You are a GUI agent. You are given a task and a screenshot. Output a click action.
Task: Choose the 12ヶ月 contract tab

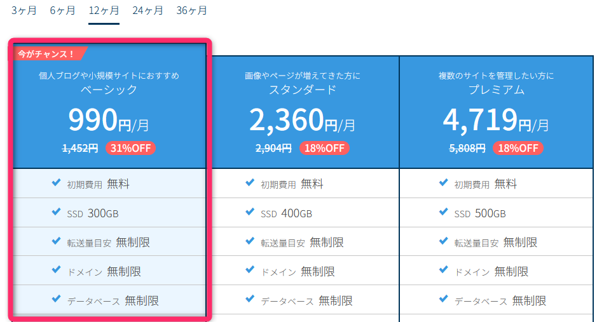104,11
